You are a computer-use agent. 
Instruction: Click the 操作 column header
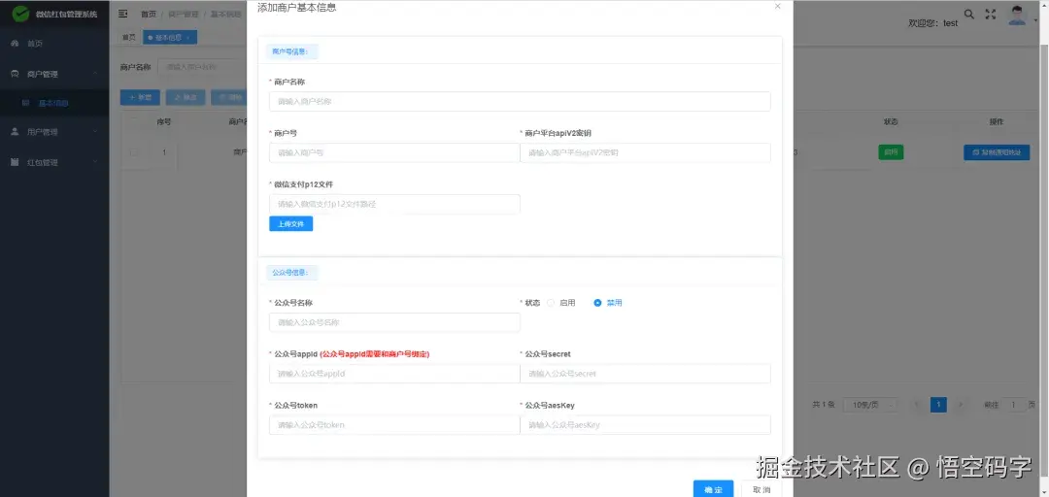coord(997,121)
